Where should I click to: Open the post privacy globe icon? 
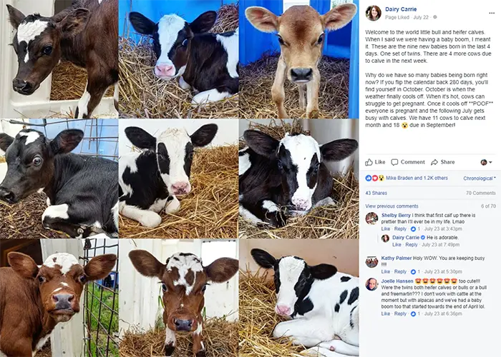[435, 17]
